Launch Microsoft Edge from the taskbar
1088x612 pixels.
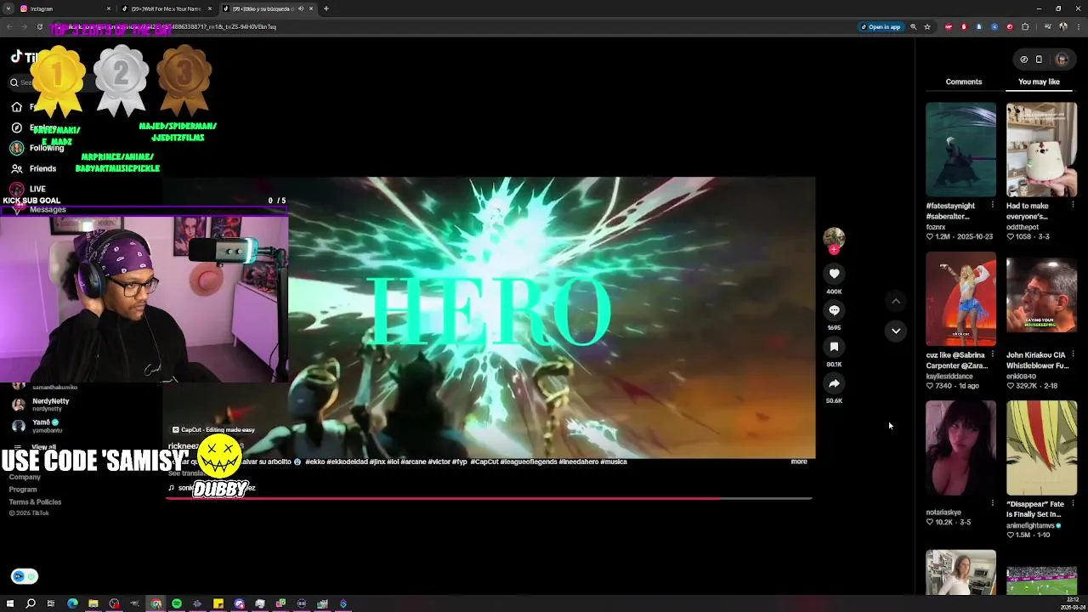click(x=72, y=603)
